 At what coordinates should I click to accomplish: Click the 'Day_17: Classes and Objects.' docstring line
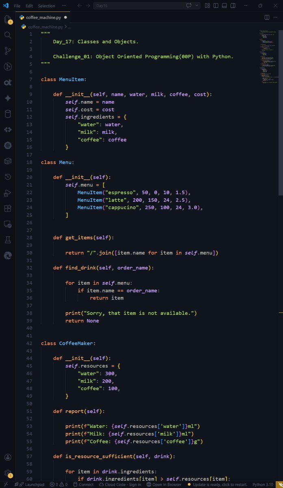coord(96,41)
